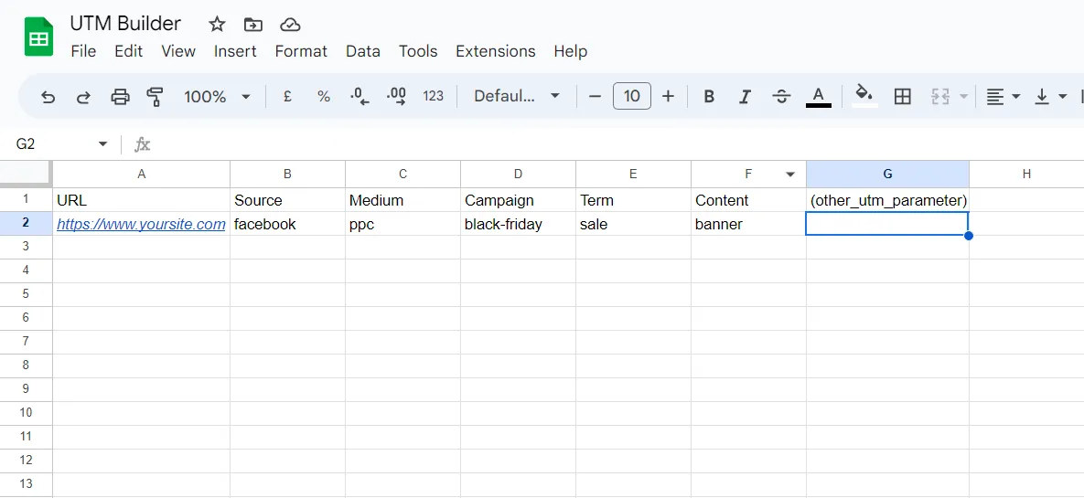Expand the name box dropdown arrow
The height and width of the screenshot is (498, 1084).
coord(103,143)
